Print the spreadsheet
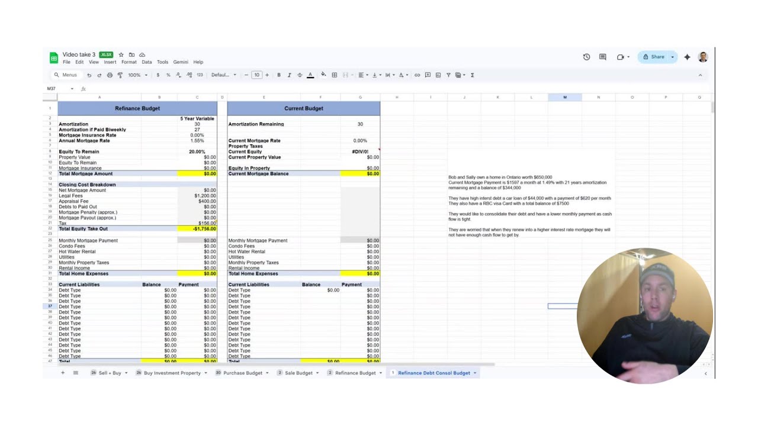This screenshot has height=426, width=758. pos(110,75)
